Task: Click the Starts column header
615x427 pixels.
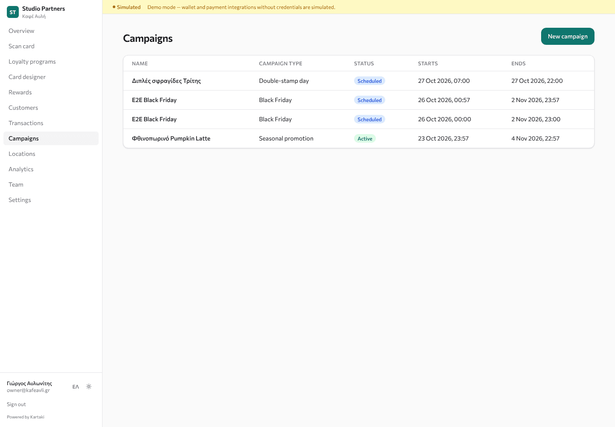Action: click(428, 64)
